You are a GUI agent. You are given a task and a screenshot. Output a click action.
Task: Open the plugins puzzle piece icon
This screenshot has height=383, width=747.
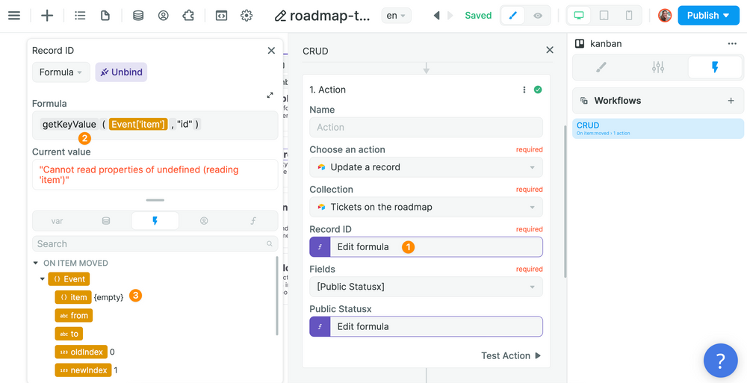[189, 16]
